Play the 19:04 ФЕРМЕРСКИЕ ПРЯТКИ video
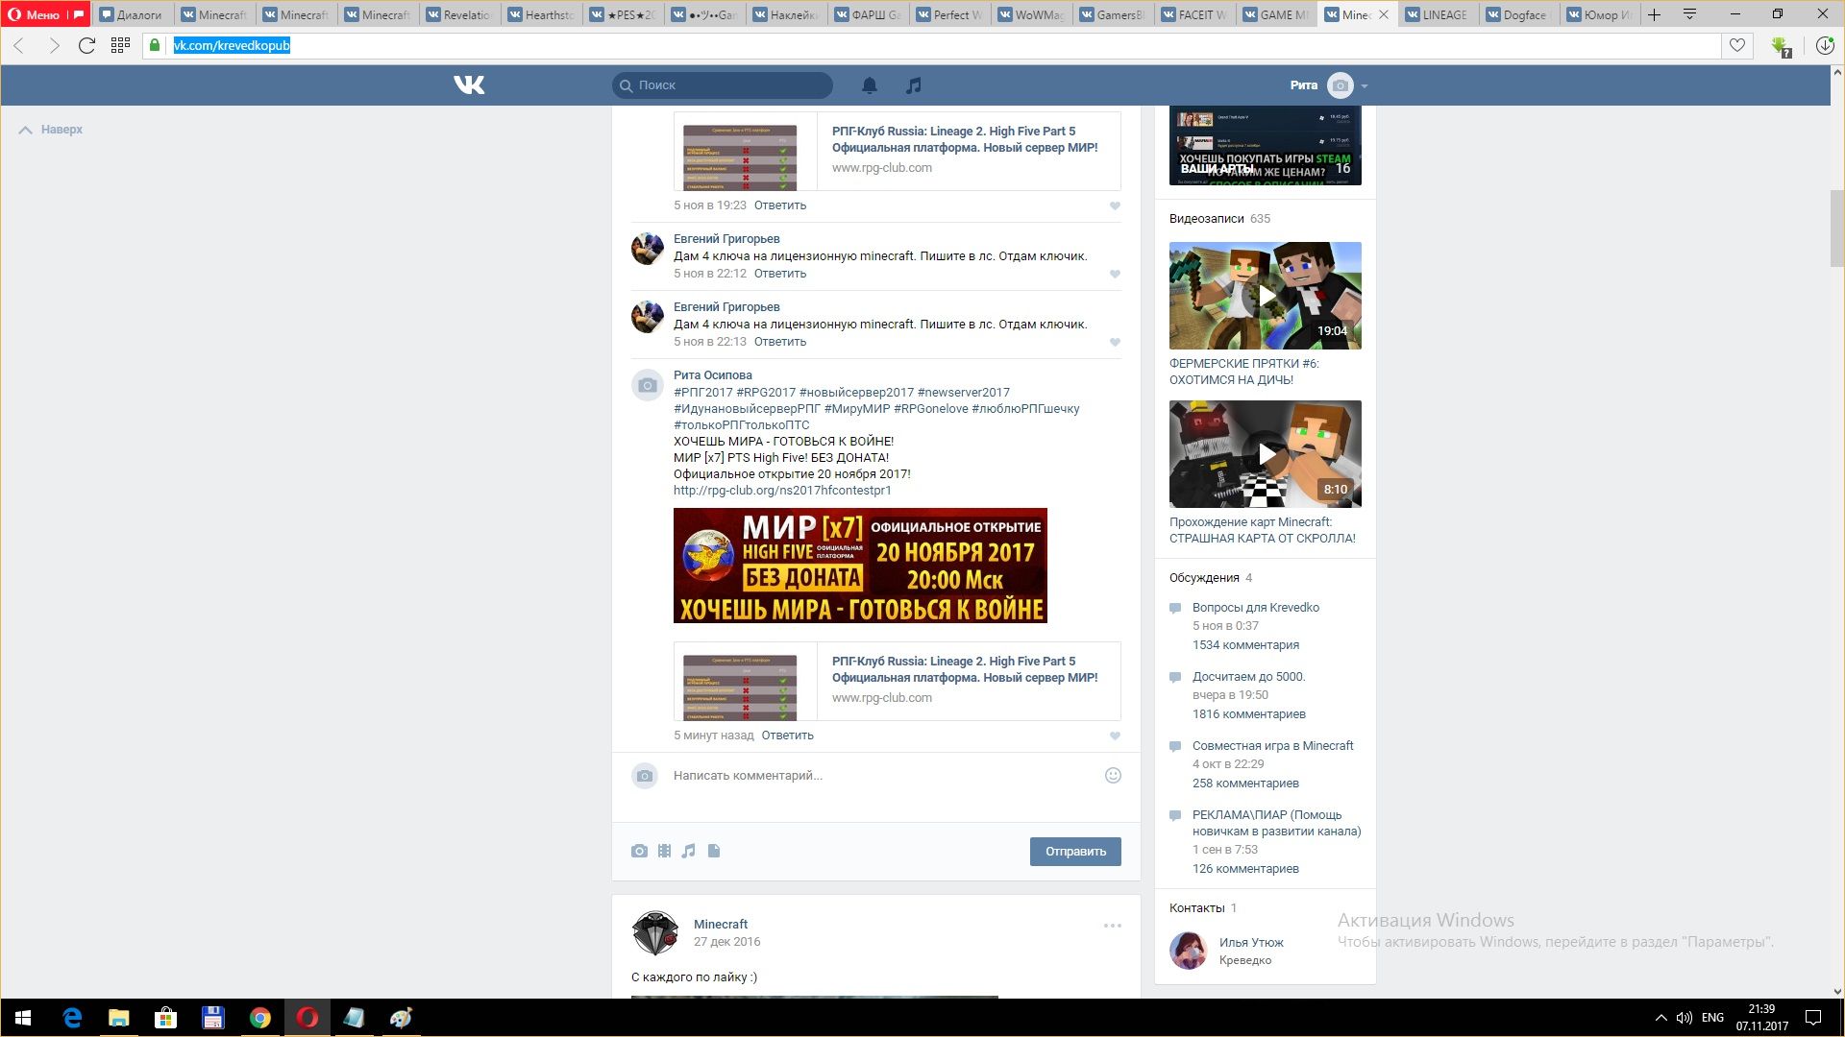The image size is (1845, 1037). click(1265, 296)
